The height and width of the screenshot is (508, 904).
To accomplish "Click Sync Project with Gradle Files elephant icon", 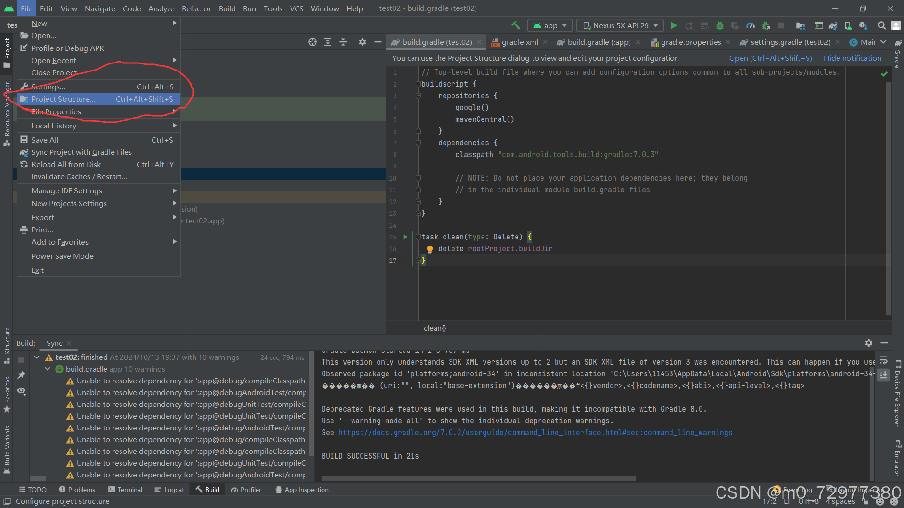I will [x=833, y=25].
